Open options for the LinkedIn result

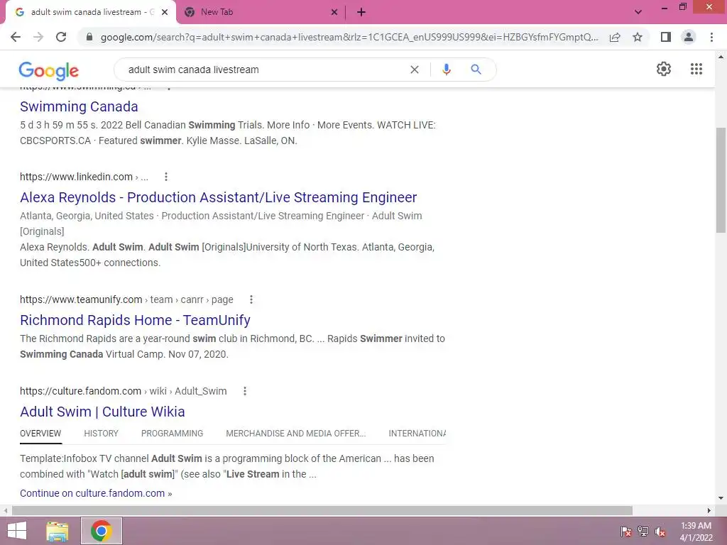pyautogui.click(x=166, y=177)
